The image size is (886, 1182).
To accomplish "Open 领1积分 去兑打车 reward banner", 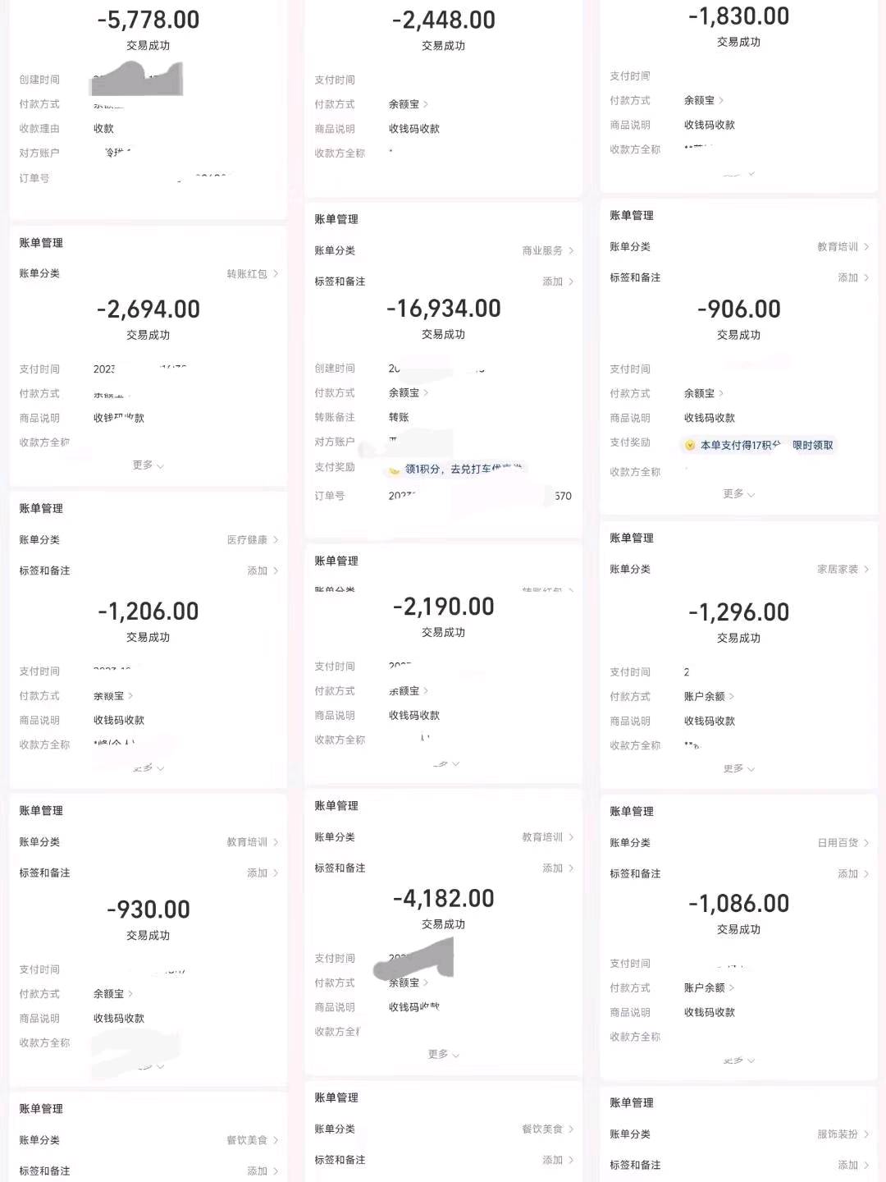I will coord(455,470).
